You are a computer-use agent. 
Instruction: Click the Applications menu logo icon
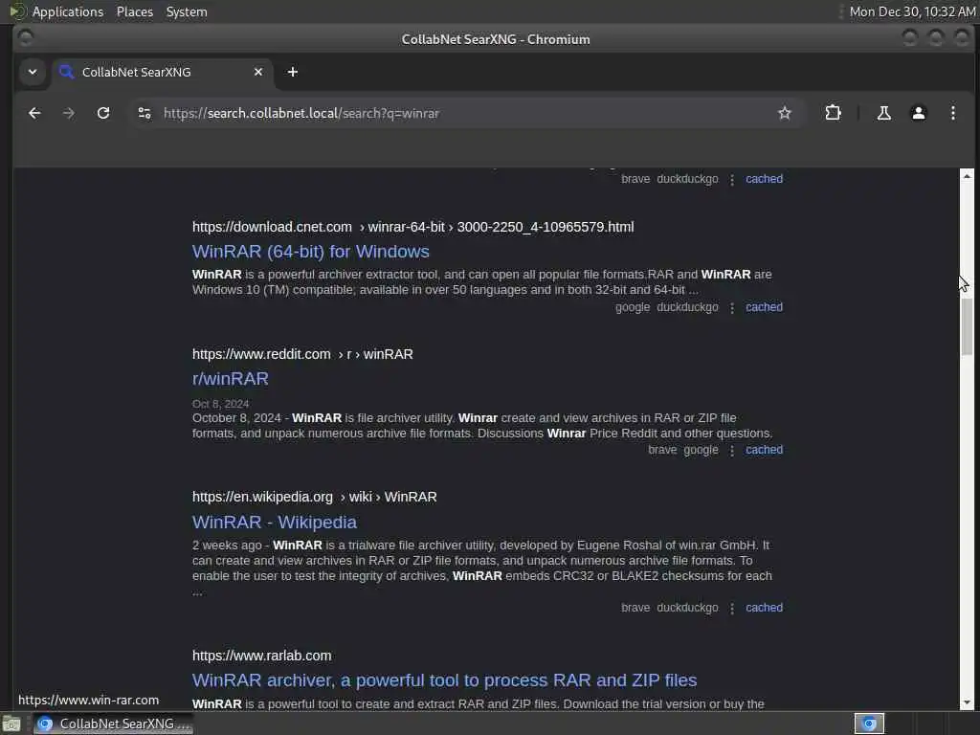coord(17,11)
